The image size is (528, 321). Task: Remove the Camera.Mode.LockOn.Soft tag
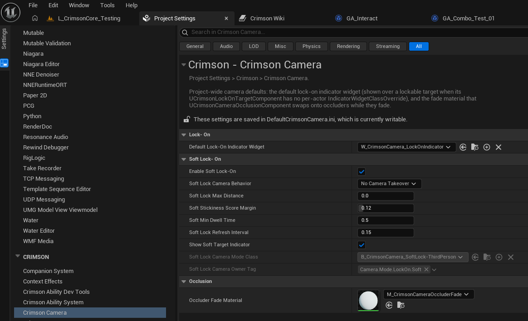tap(426, 269)
